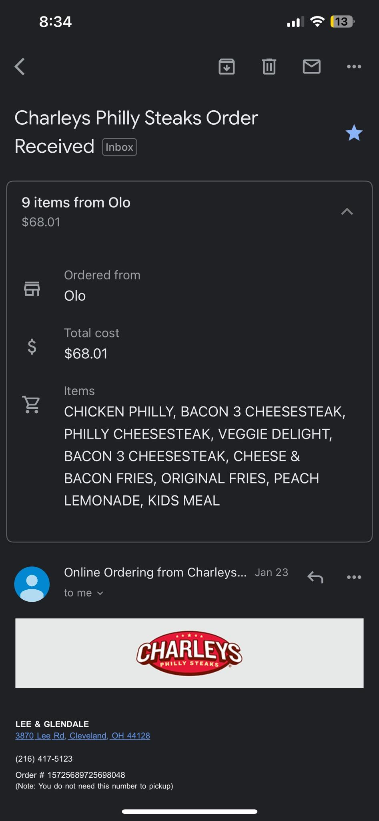Open the top-right more options menu

coord(354,67)
